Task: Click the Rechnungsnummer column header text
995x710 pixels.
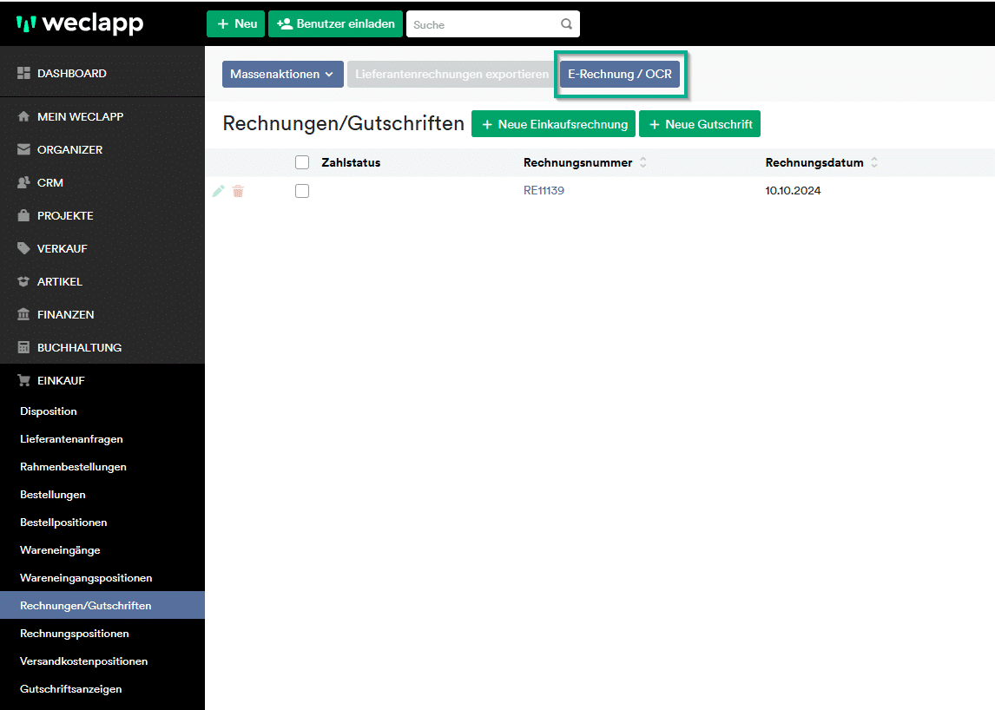Action: 577,162
